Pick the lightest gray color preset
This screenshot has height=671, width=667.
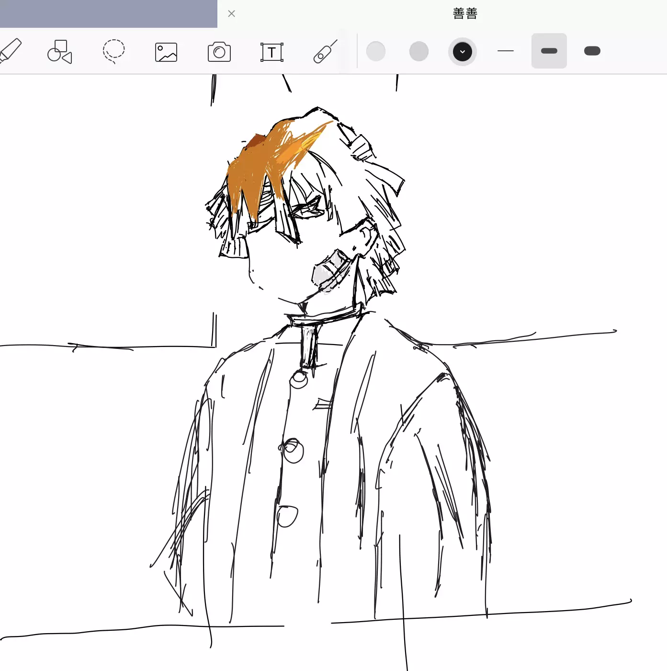[x=376, y=51]
